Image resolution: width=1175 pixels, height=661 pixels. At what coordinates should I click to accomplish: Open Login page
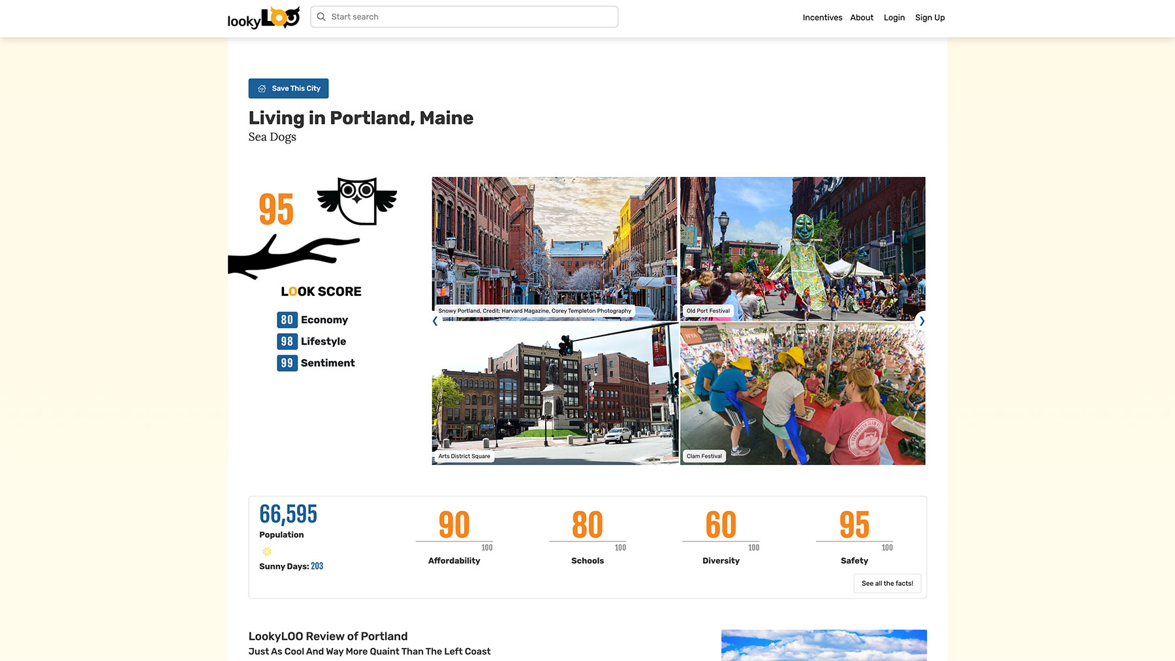tap(894, 18)
